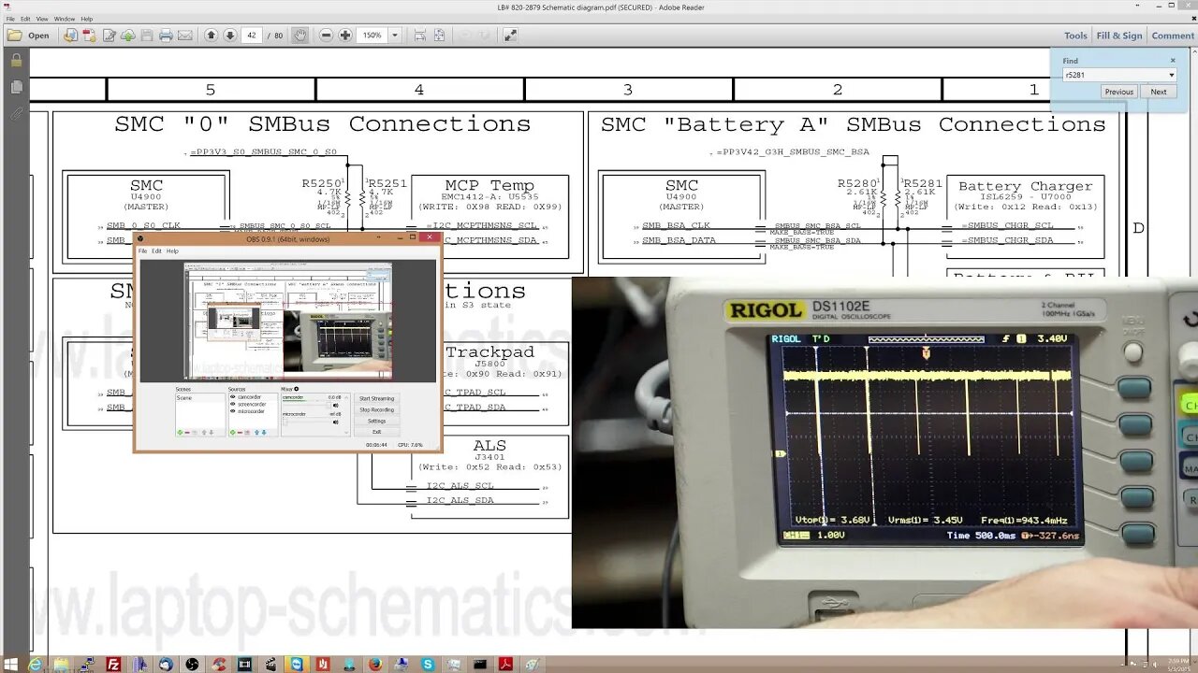Click the Fit Page icon in toolbar
Screen dimensions: 1198x673
coord(439,36)
